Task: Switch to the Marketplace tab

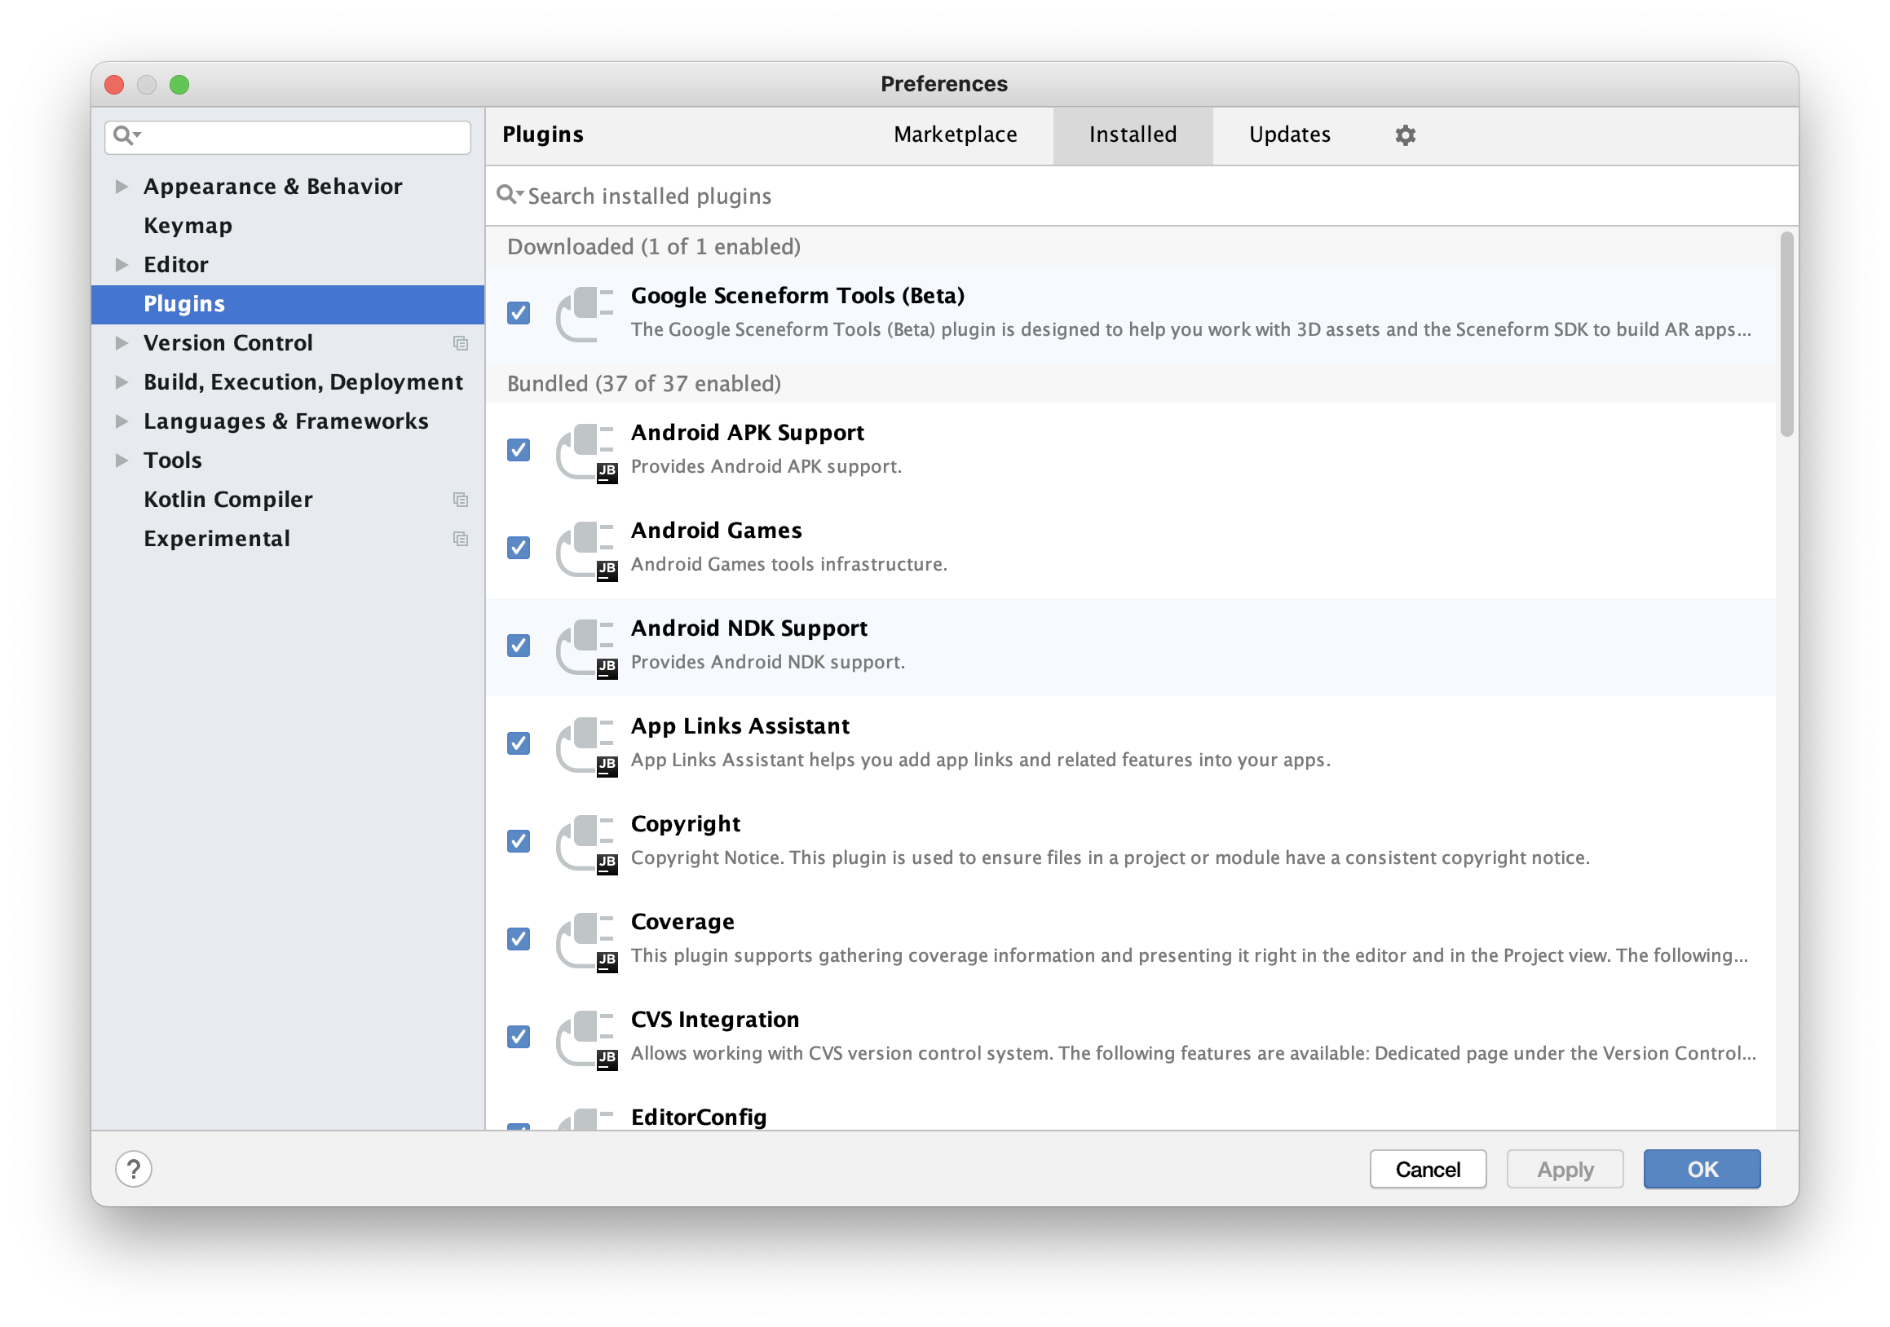Action: 955,135
